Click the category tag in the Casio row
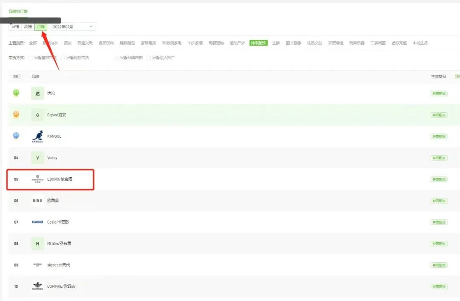Image resolution: width=460 pixels, height=301 pixels. click(439, 222)
